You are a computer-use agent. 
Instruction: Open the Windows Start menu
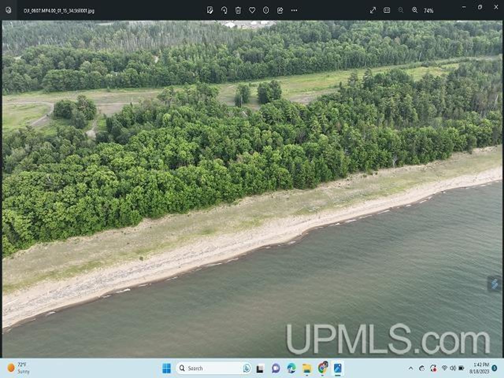[167, 368]
